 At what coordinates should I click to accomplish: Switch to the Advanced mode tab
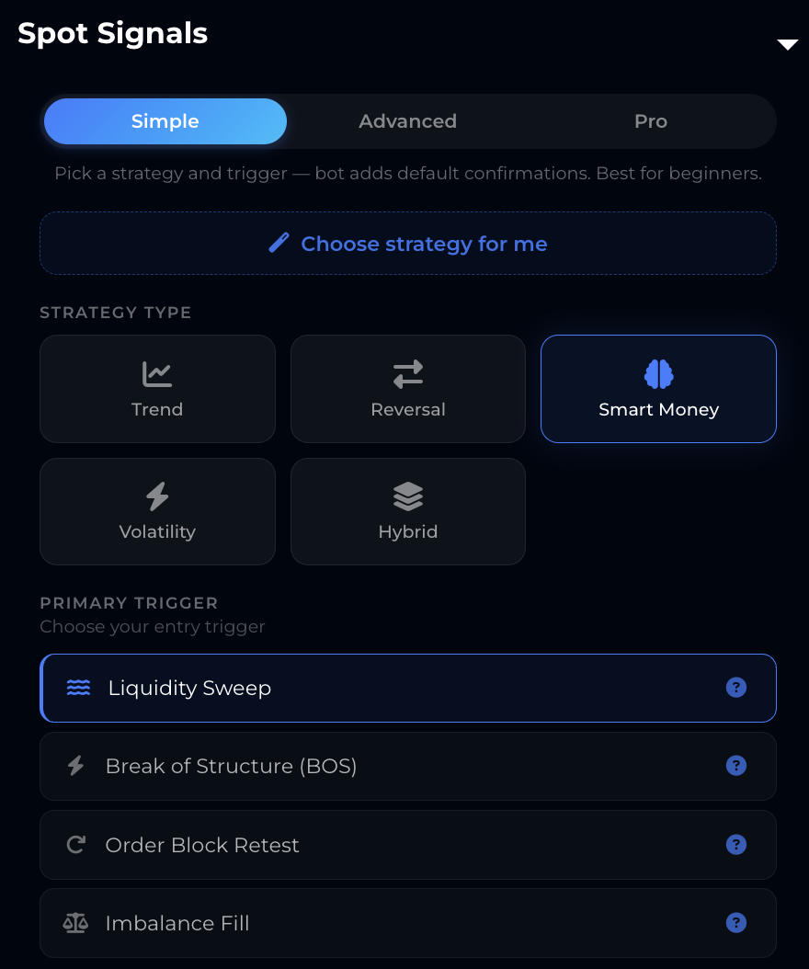pyautogui.click(x=407, y=121)
